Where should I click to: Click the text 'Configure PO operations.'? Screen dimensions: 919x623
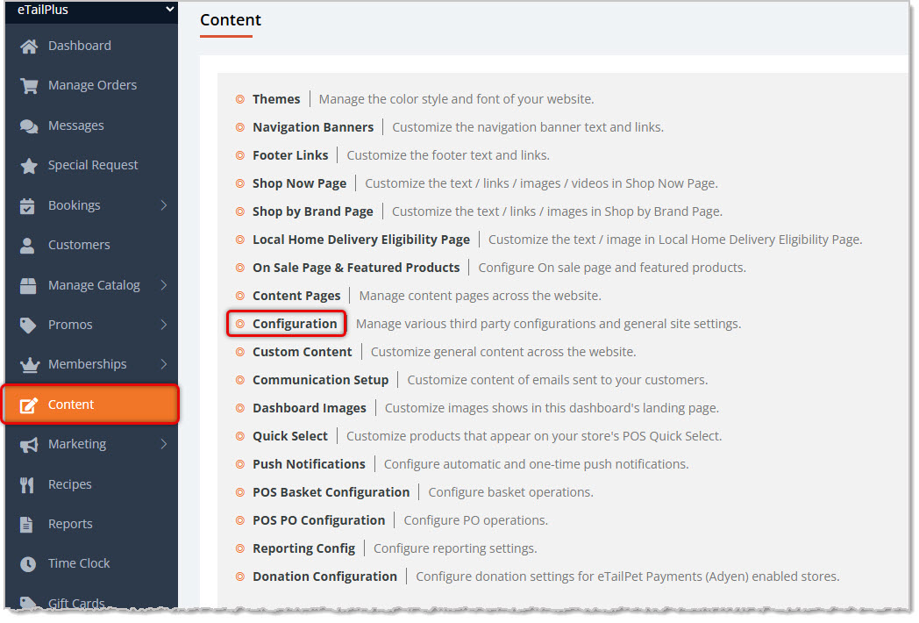[x=476, y=521]
